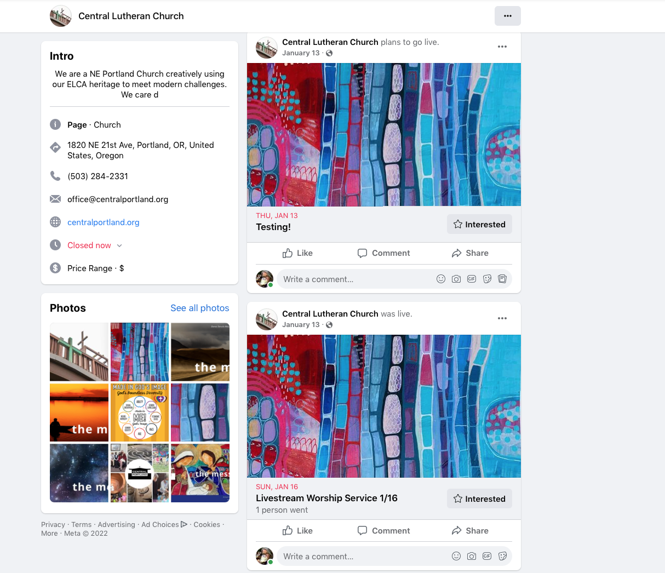Open the page options three-dot menu in header

click(x=508, y=16)
